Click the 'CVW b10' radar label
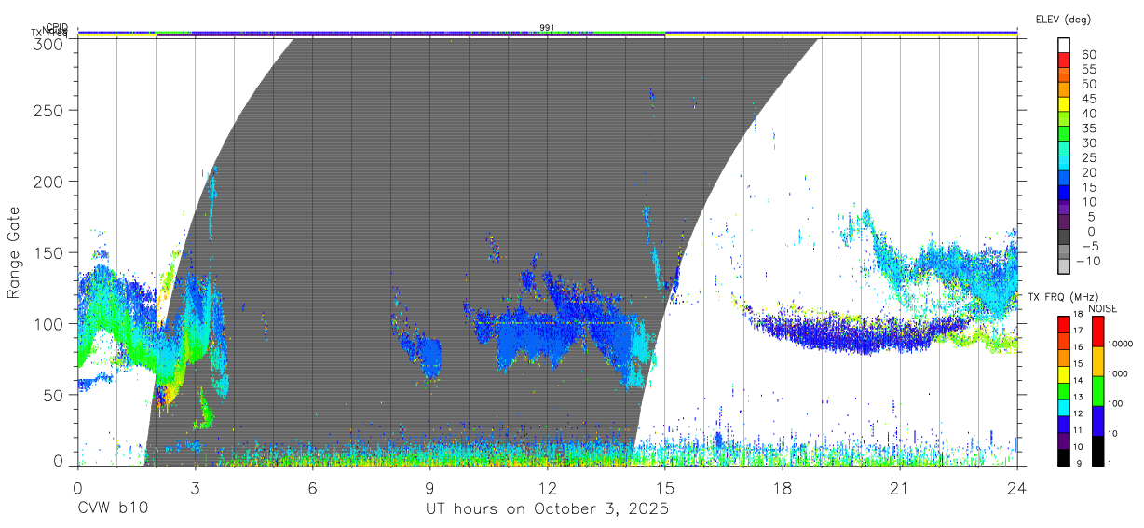Image resolution: width=1144 pixels, height=528 pixels. [112, 509]
